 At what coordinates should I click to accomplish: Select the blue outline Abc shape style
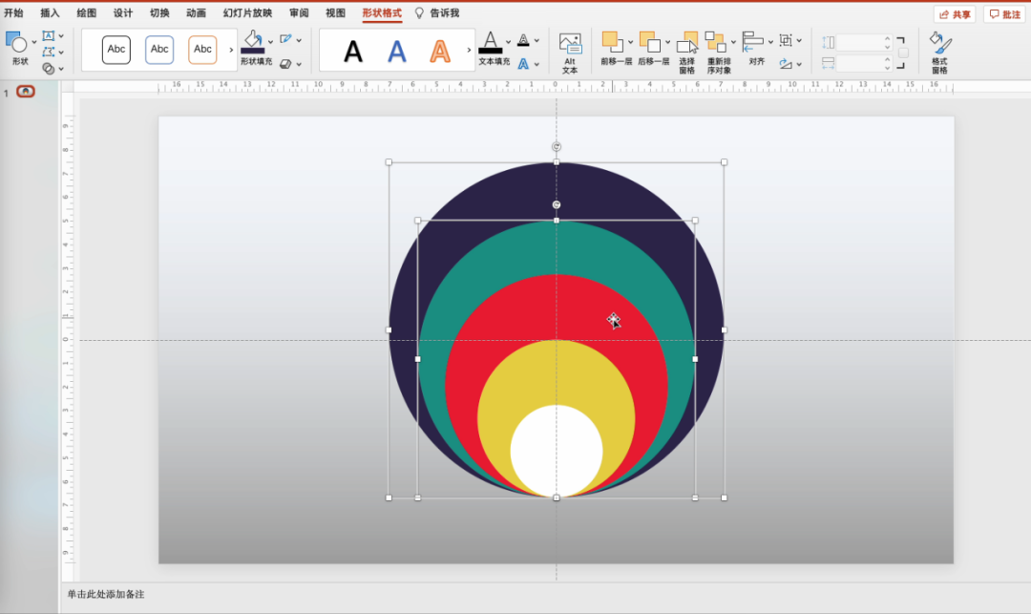(x=159, y=50)
